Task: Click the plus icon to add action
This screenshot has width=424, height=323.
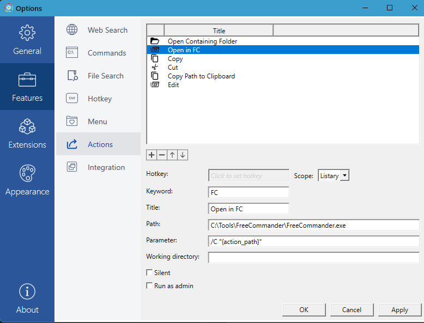Action: pos(152,155)
